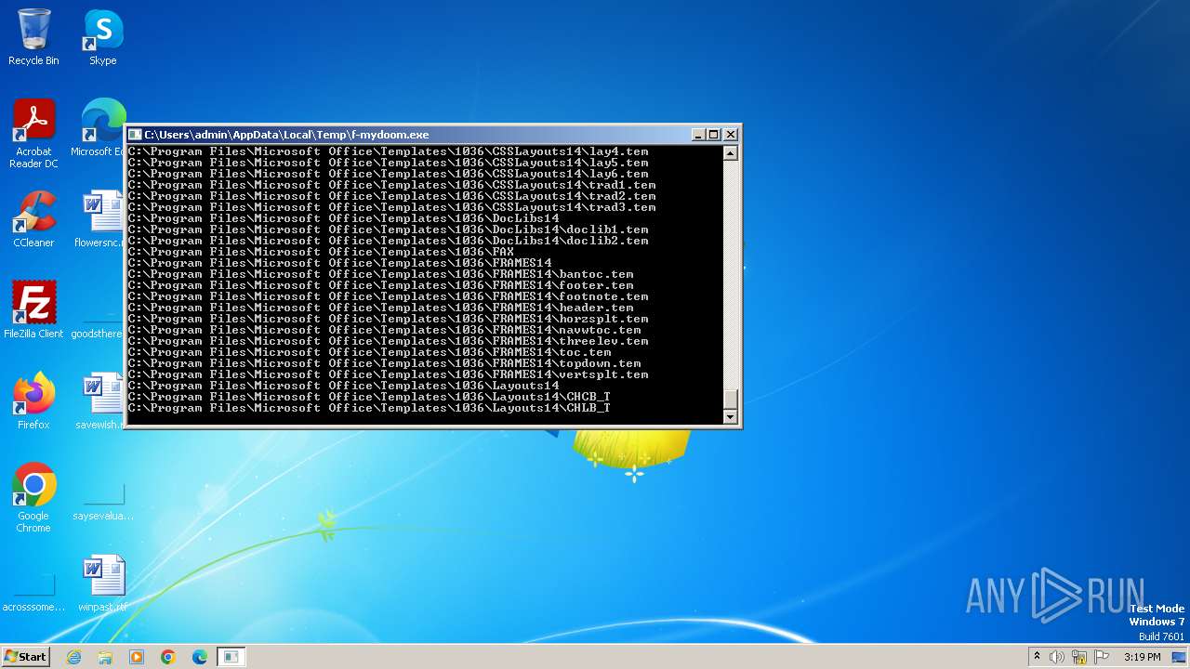Screen dimensions: 1190x669
Task: Select the winpast.rtf document icon
Action: point(103,583)
